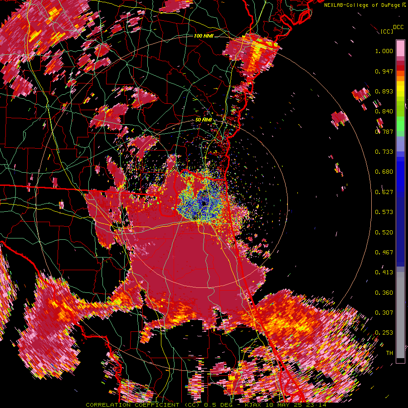Screen dimensions: 408x408
Task: Click the 0.680 scale value
Action: 384,172
